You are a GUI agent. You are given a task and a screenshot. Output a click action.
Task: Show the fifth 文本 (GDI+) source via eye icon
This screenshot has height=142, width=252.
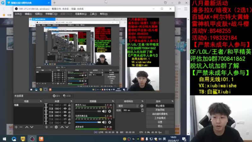coord(65,119)
